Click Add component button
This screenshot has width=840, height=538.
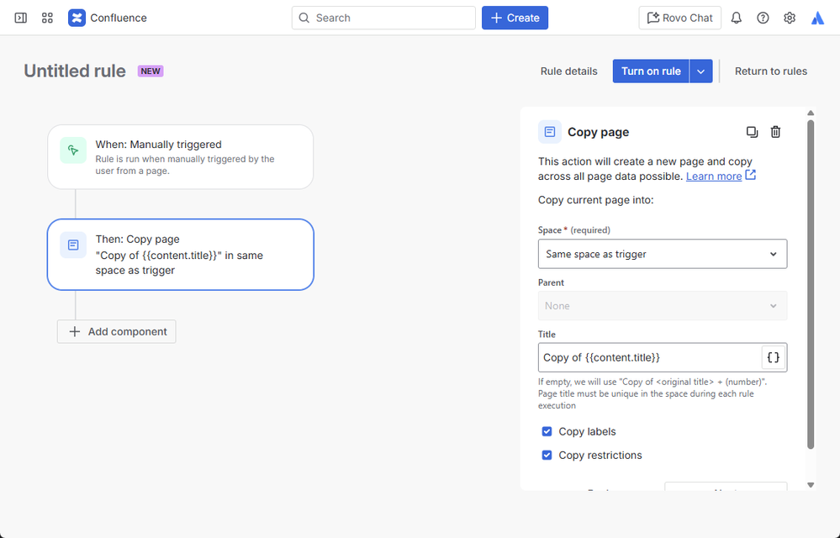(x=117, y=331)
